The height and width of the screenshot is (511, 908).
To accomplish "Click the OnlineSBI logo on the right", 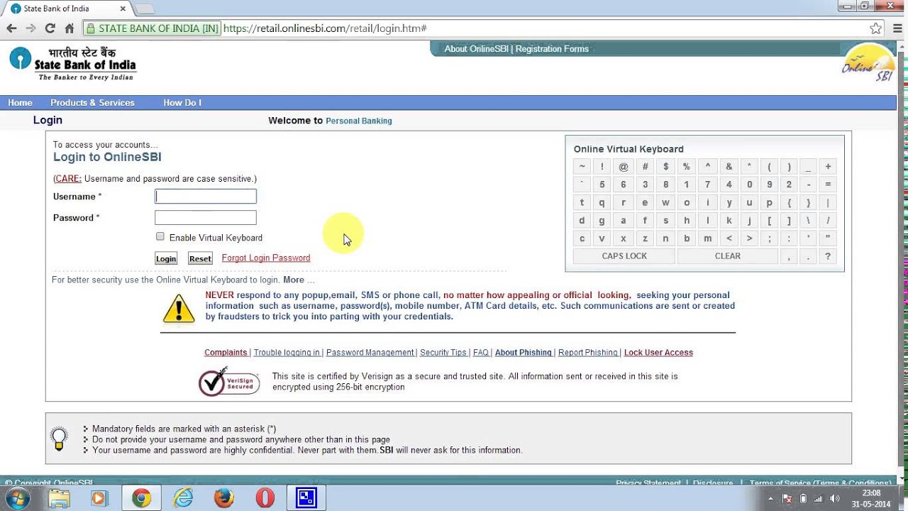I will point(868,64).
